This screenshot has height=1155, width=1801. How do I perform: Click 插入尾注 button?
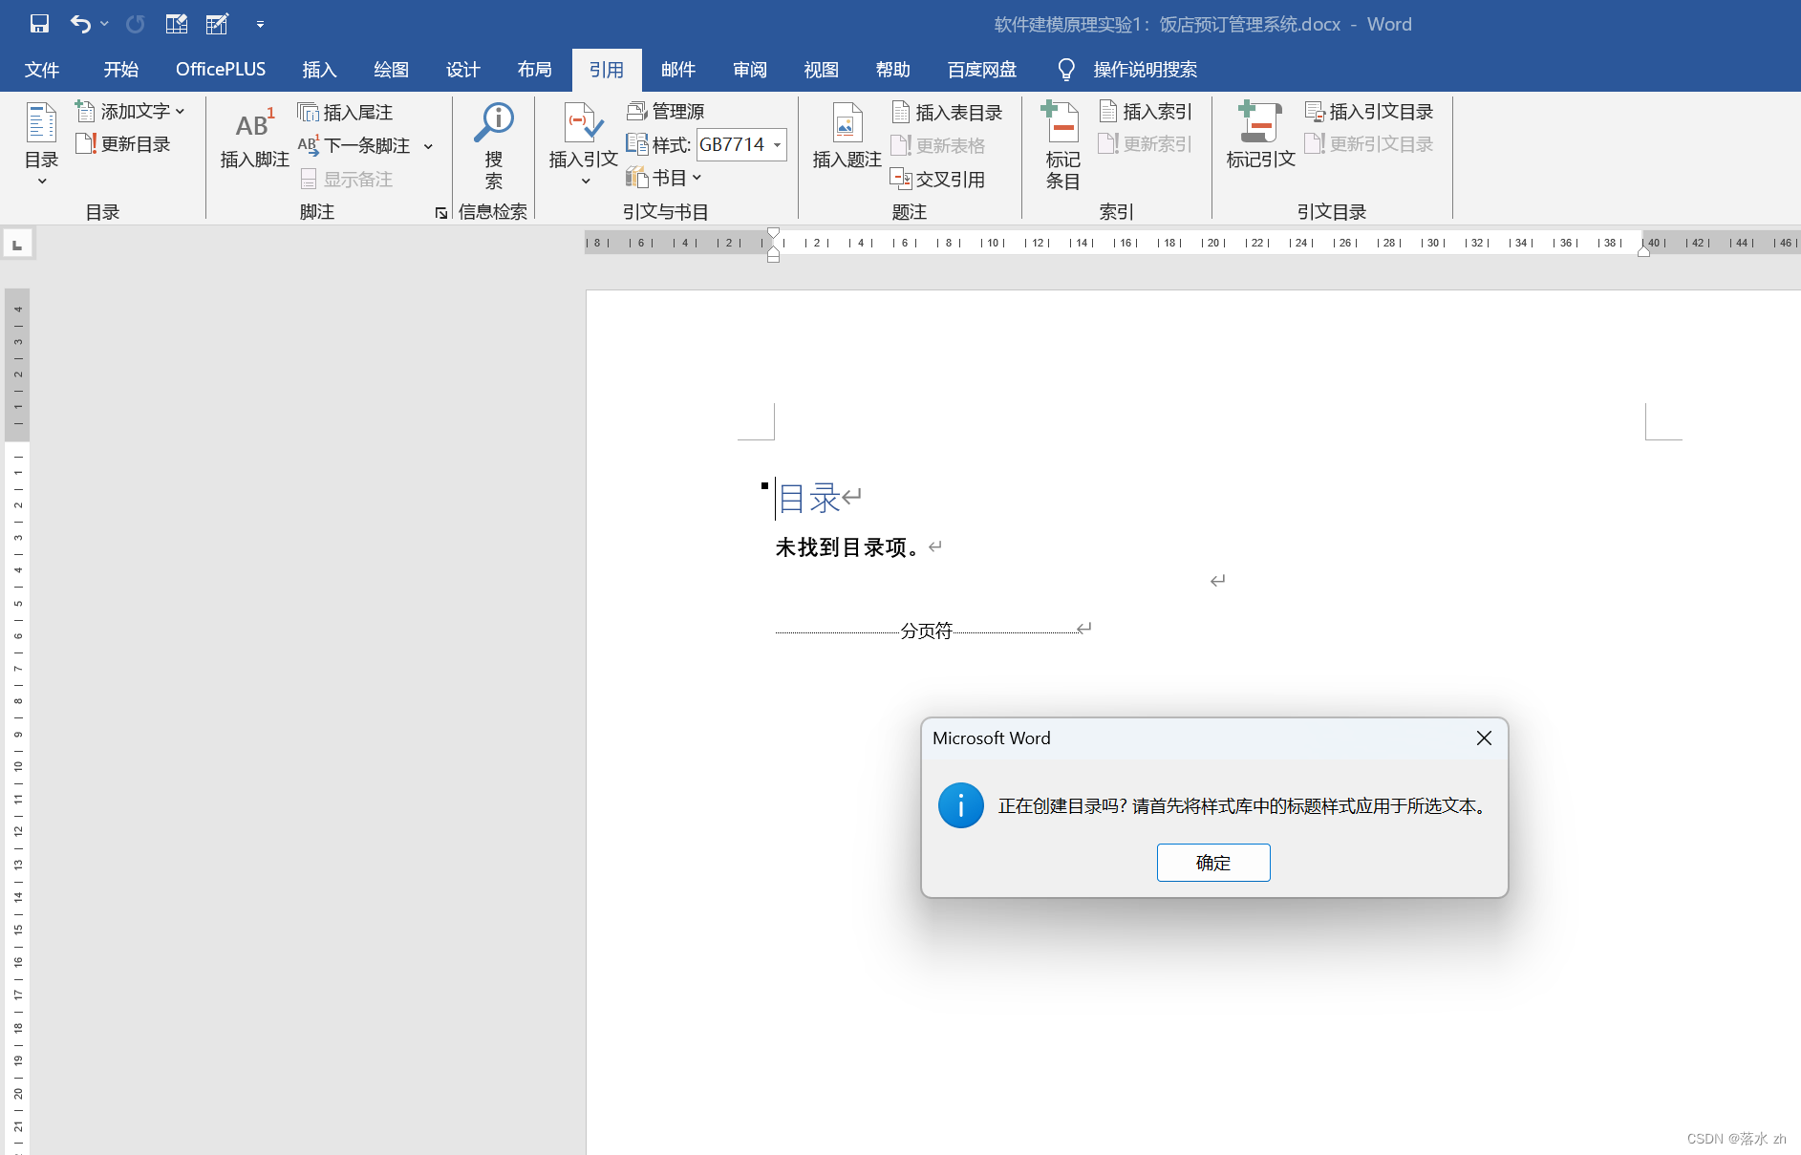(346, 113)
